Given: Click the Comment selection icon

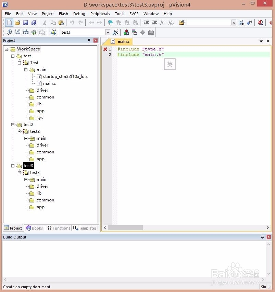Looking at the screenshot, I should coord(163,23).
